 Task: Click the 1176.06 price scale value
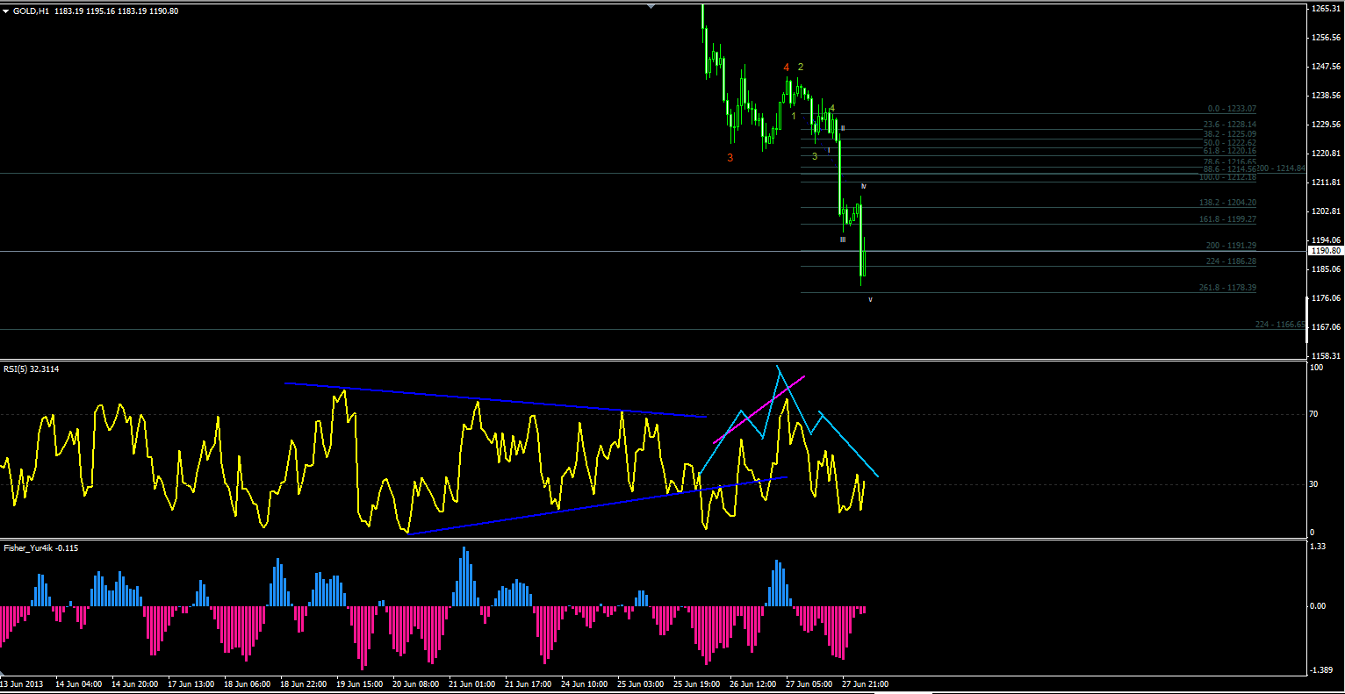[x=1326, y=298]
